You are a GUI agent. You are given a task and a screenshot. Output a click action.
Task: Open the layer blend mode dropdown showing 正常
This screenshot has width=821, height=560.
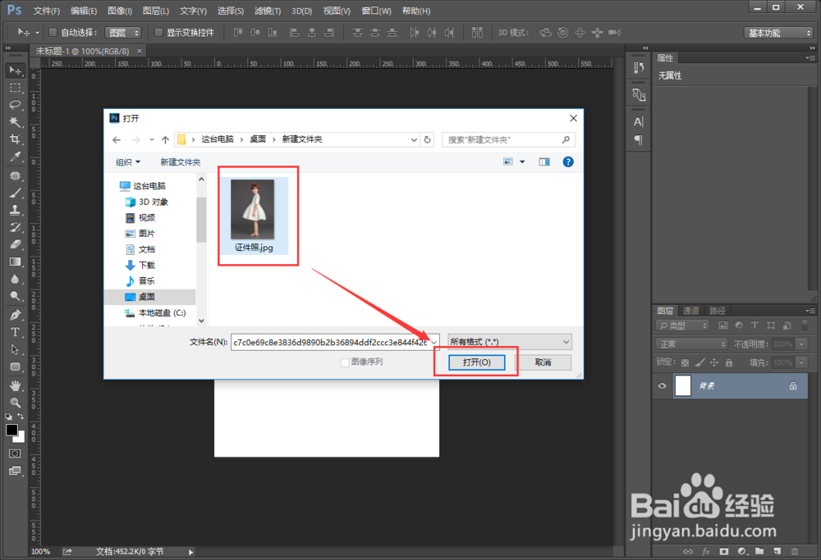pos(690,344)
